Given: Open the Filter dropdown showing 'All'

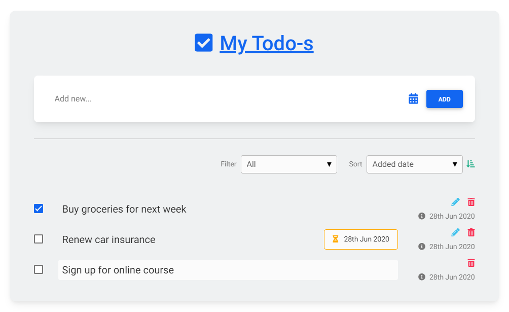Looking at the screenshot, I should click(288, 164).
